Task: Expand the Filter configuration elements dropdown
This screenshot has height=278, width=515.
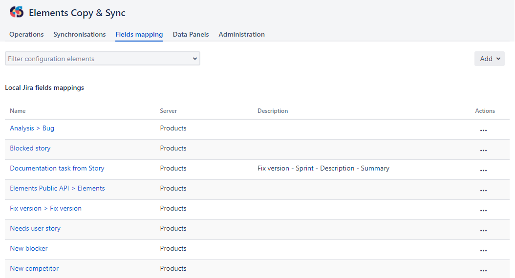Action: tap(103, 59)
